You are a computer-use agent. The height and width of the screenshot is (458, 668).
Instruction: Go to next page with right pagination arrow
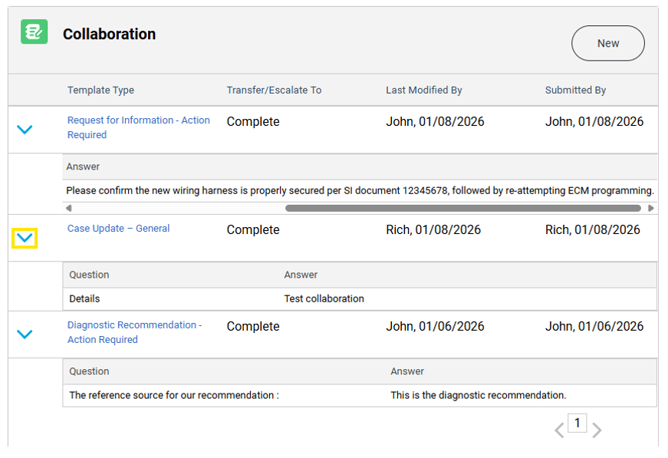click(x=597, y=430)
